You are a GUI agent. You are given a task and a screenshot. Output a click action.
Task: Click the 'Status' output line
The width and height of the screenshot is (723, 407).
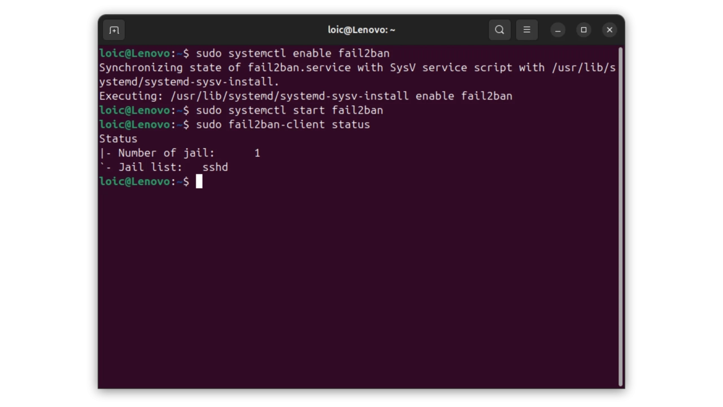[x=118, y=139]
